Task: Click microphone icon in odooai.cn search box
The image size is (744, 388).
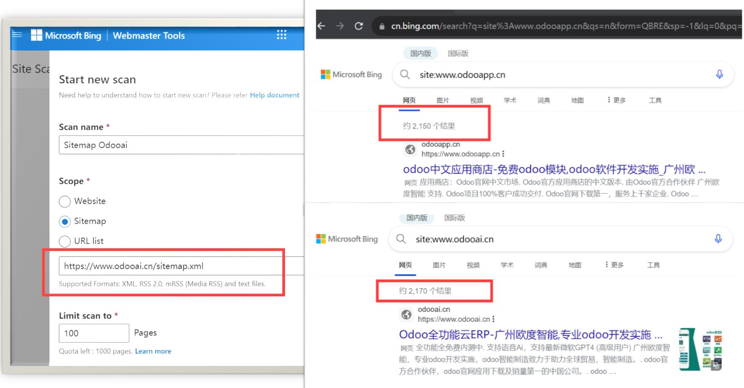Action: pos(718,239)
